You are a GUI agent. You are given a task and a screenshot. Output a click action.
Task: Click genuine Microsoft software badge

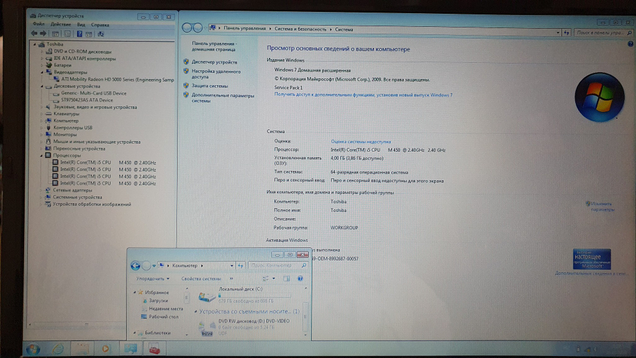tap(591, 259)
